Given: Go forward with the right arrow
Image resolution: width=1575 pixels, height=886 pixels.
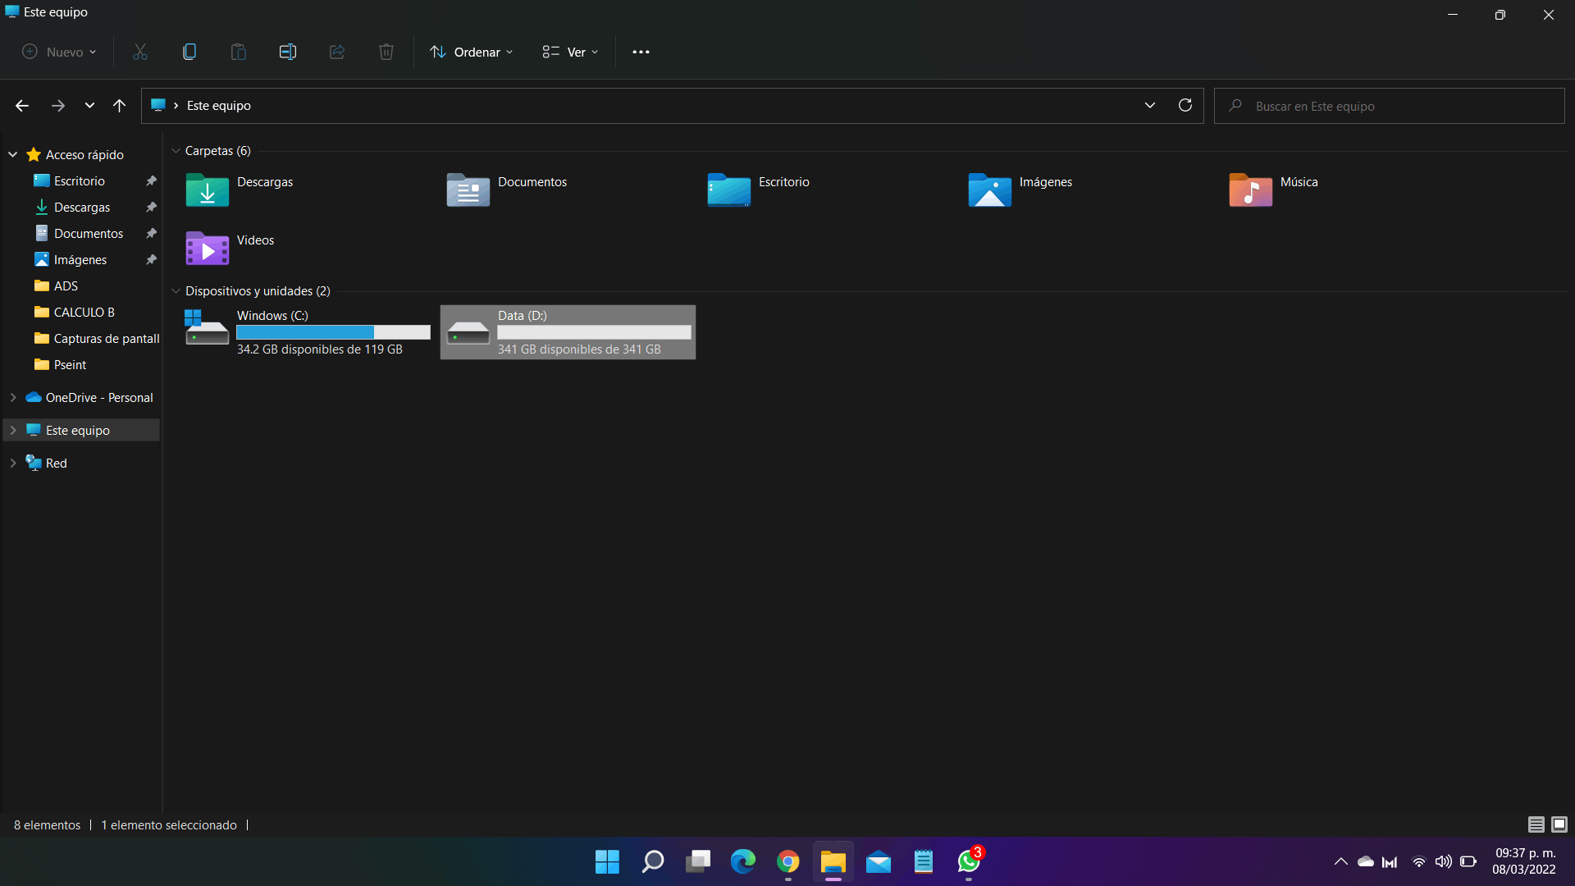Looking at the screenshot, I should click(x=58, y=106).
